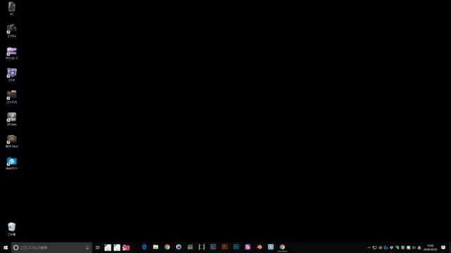Viewport: 451px width, 253px height.
Task: Open the Action Center notifications
Action: click(443, 247)
